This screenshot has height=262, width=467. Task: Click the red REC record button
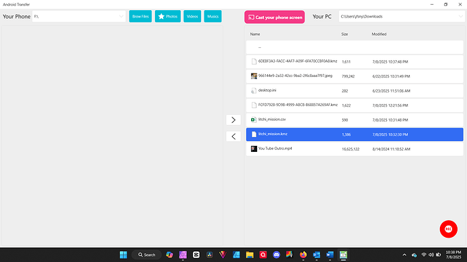(449, 229)
